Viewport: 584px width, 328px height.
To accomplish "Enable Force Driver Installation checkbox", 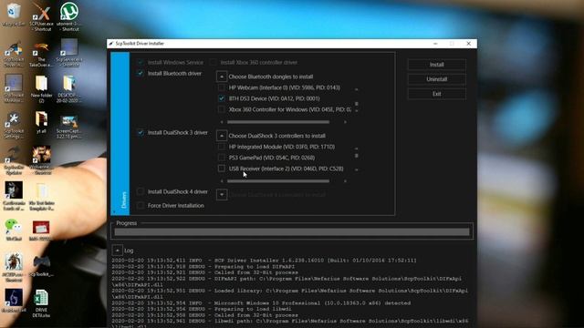I will [141, 205].
